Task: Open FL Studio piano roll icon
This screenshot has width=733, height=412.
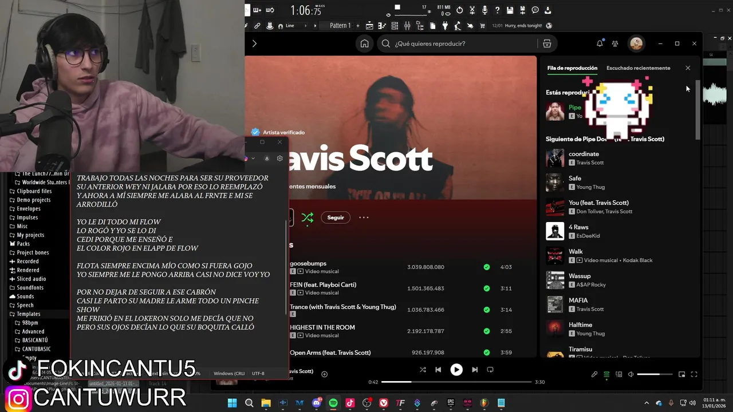Action: (x=383, y=26)
